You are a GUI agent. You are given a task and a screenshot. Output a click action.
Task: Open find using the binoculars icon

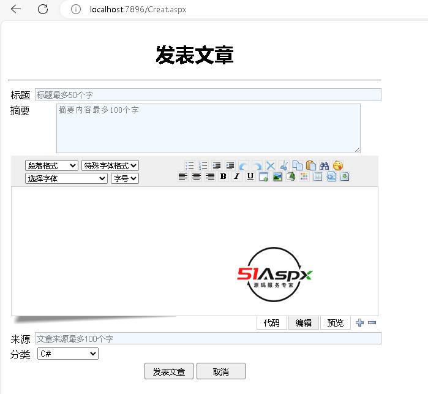click(325, 165)
